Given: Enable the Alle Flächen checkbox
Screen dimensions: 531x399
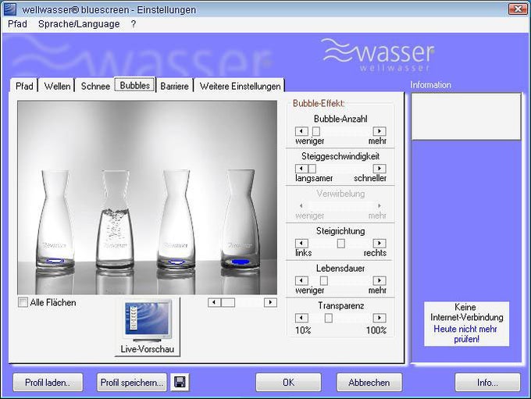Looking at the screenshot, I should (23, 302).
